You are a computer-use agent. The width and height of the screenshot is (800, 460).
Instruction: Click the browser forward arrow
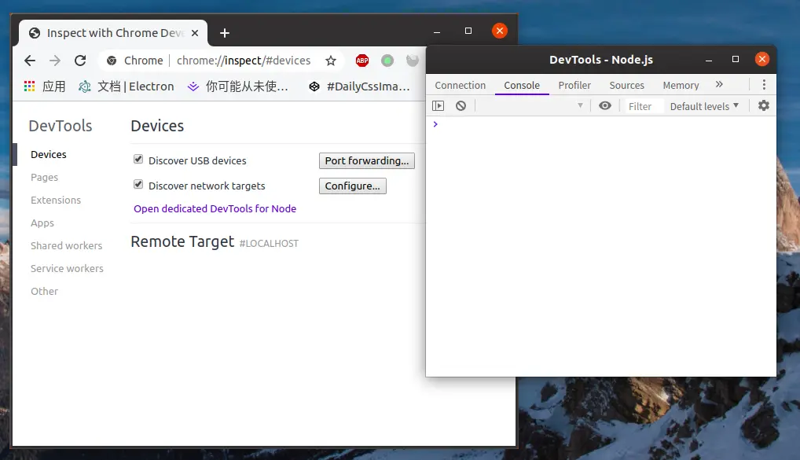tap(54, 61)
